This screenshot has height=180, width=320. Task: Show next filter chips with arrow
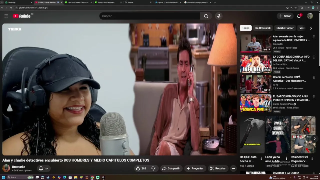pos(311,28)
